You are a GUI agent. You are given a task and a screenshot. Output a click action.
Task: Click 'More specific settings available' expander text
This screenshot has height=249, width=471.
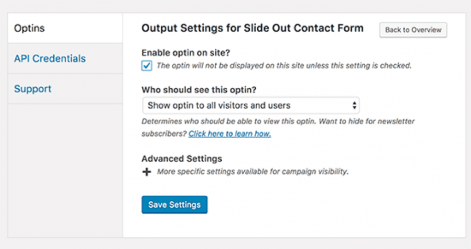coord(253,172)
